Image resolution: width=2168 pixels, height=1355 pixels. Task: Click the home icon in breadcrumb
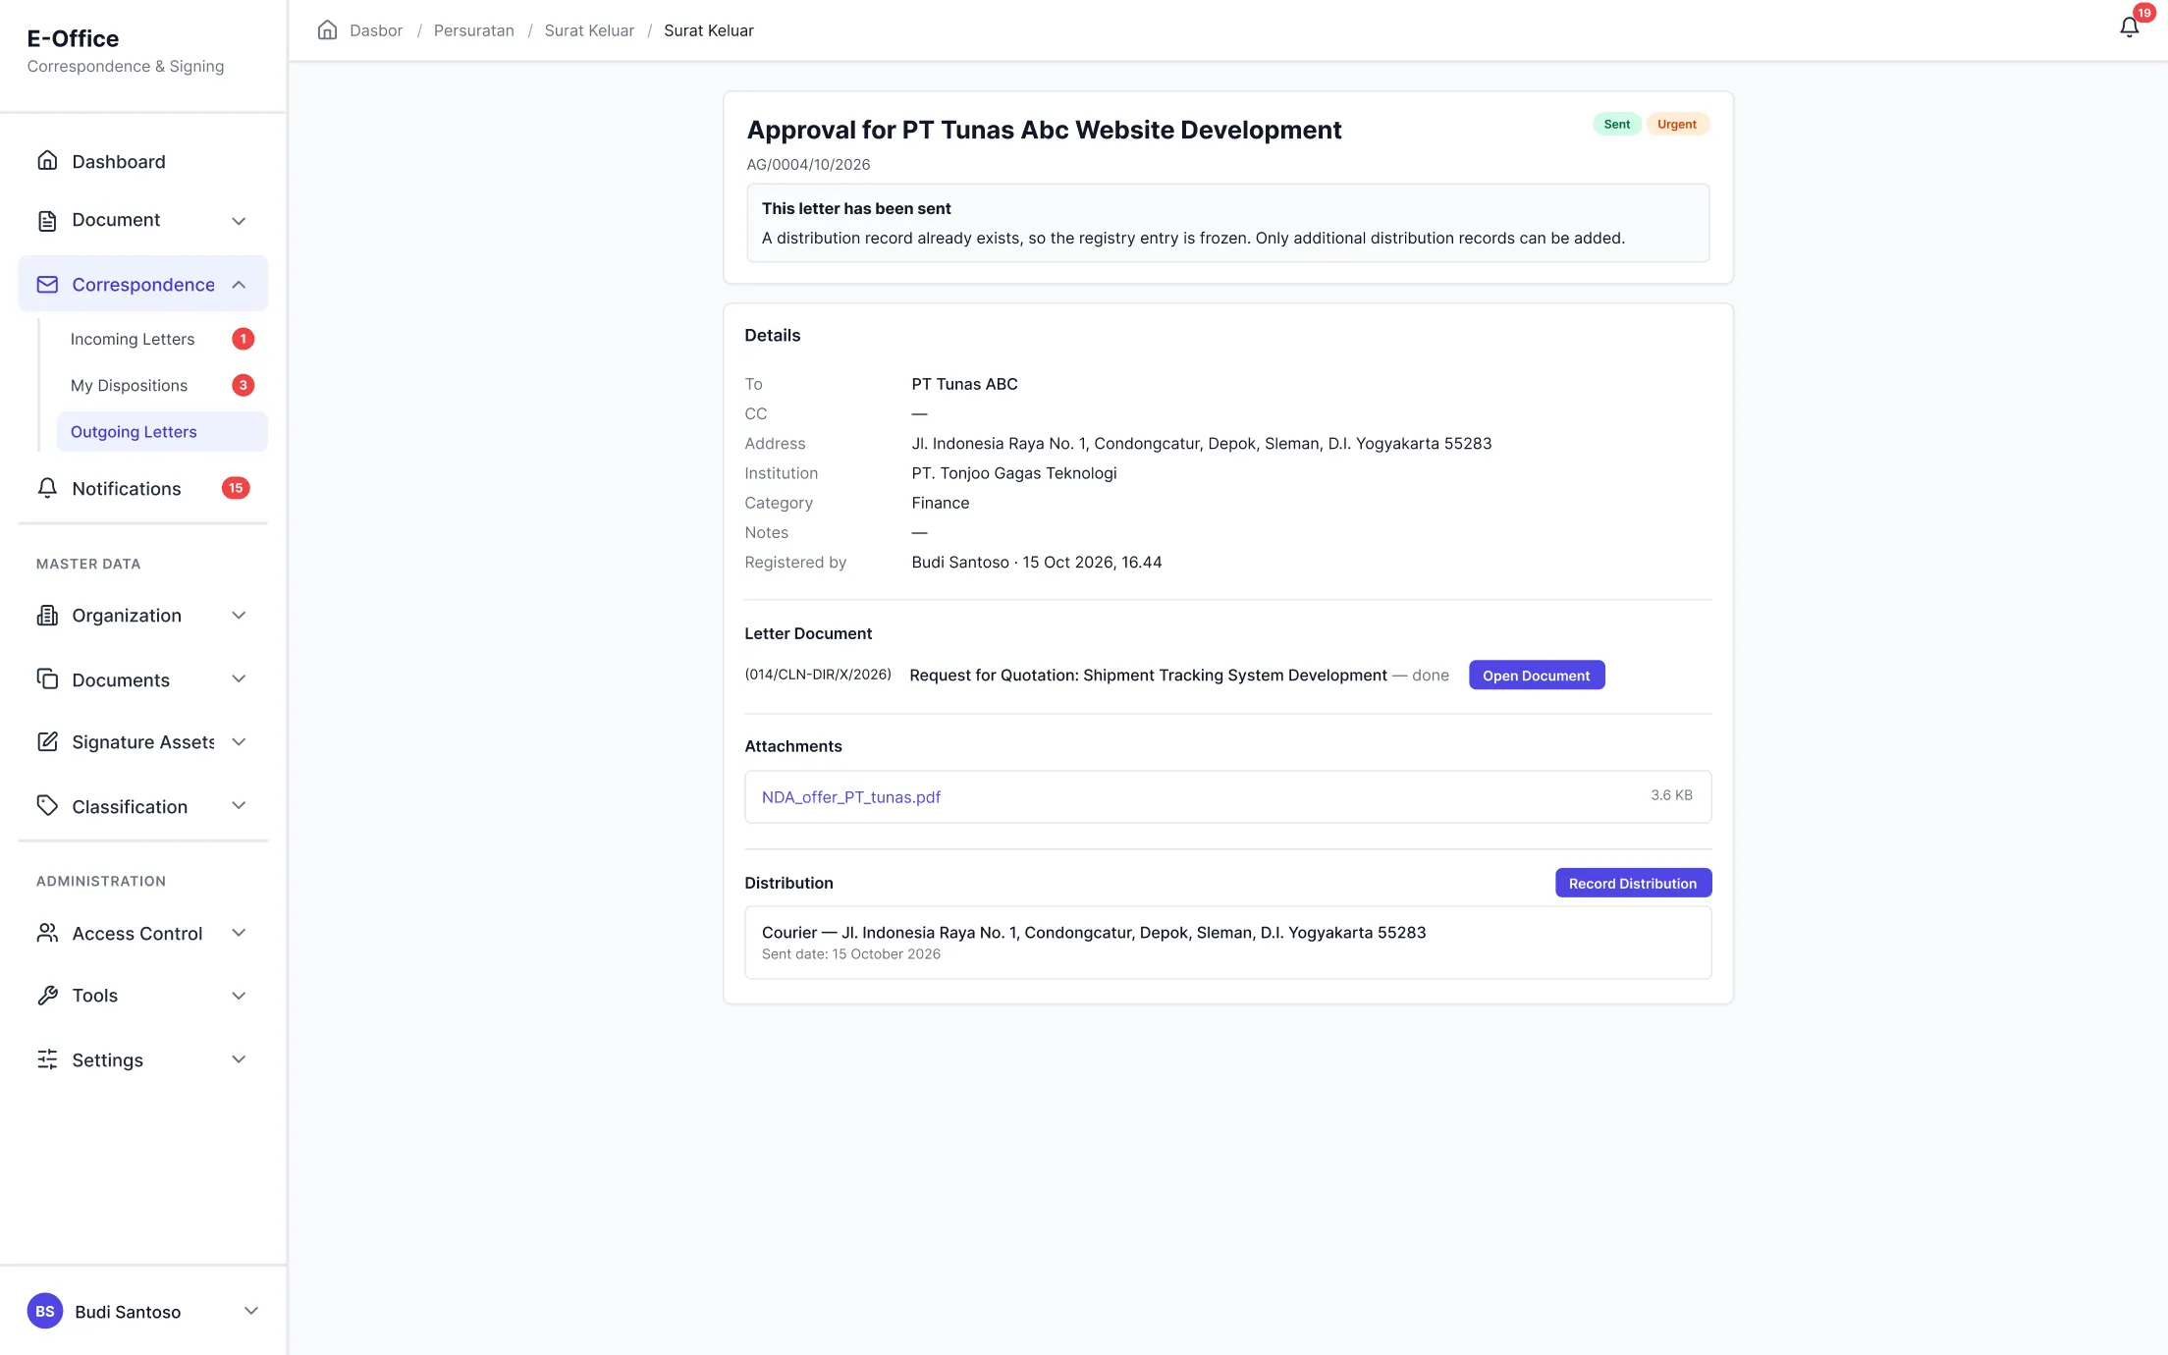(x=327, y=30)
